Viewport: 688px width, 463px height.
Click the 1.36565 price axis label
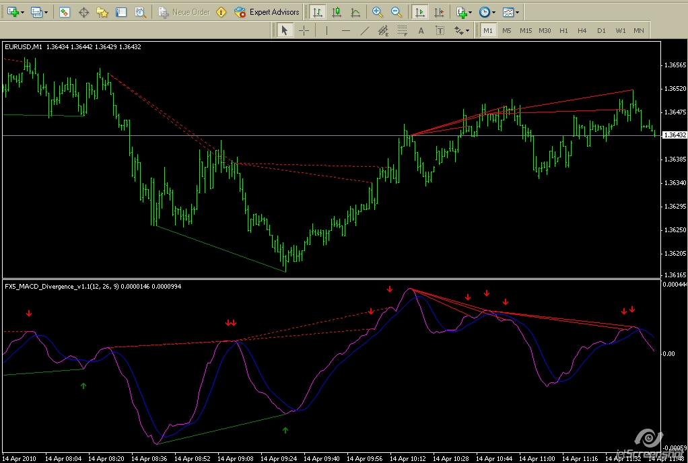[x=675, y=65]
